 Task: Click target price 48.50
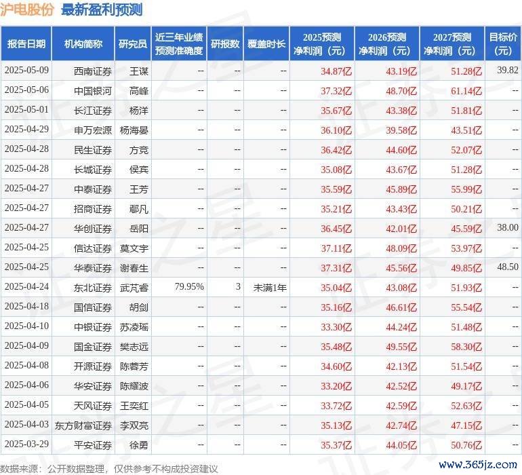point(508,267)
